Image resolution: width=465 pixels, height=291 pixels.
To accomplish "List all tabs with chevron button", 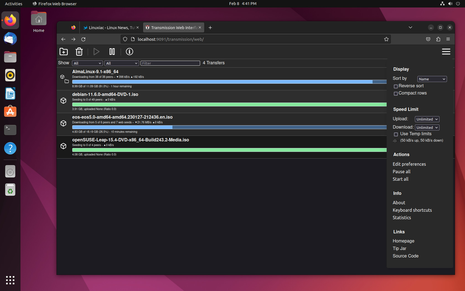I will click(410, 27).
